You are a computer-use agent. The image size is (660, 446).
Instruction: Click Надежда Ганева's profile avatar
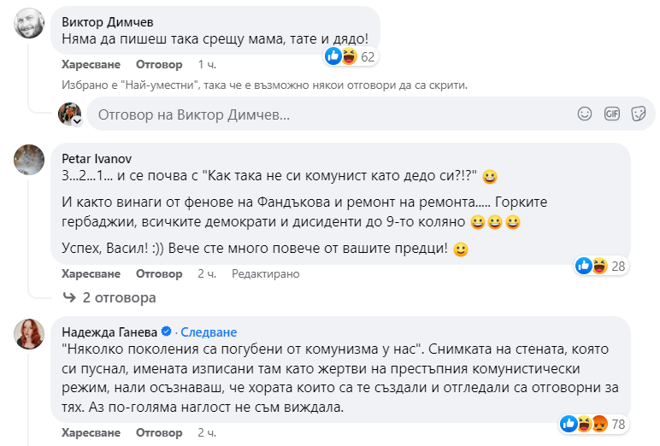30,333
